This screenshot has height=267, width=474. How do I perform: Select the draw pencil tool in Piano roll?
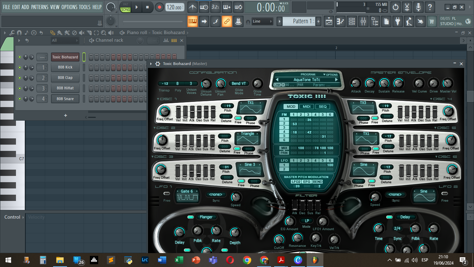tap(52, 33)
